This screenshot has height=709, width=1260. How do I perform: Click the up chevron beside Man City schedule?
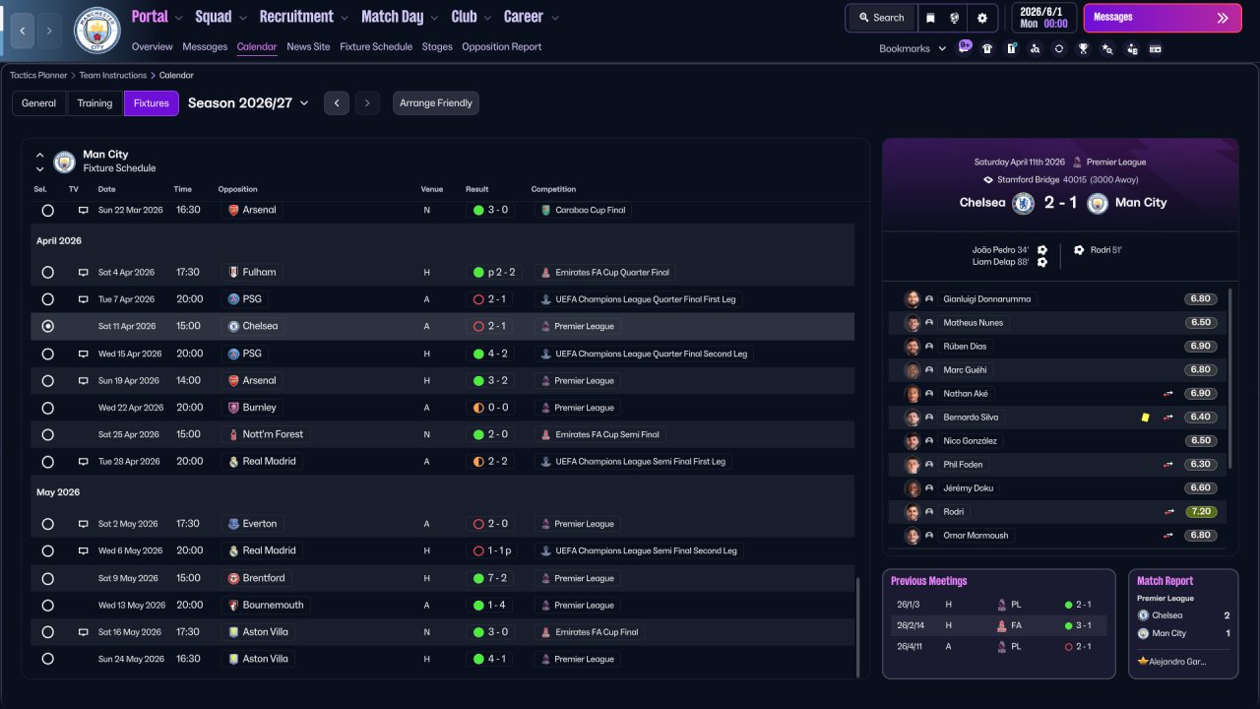coord(40,155)
